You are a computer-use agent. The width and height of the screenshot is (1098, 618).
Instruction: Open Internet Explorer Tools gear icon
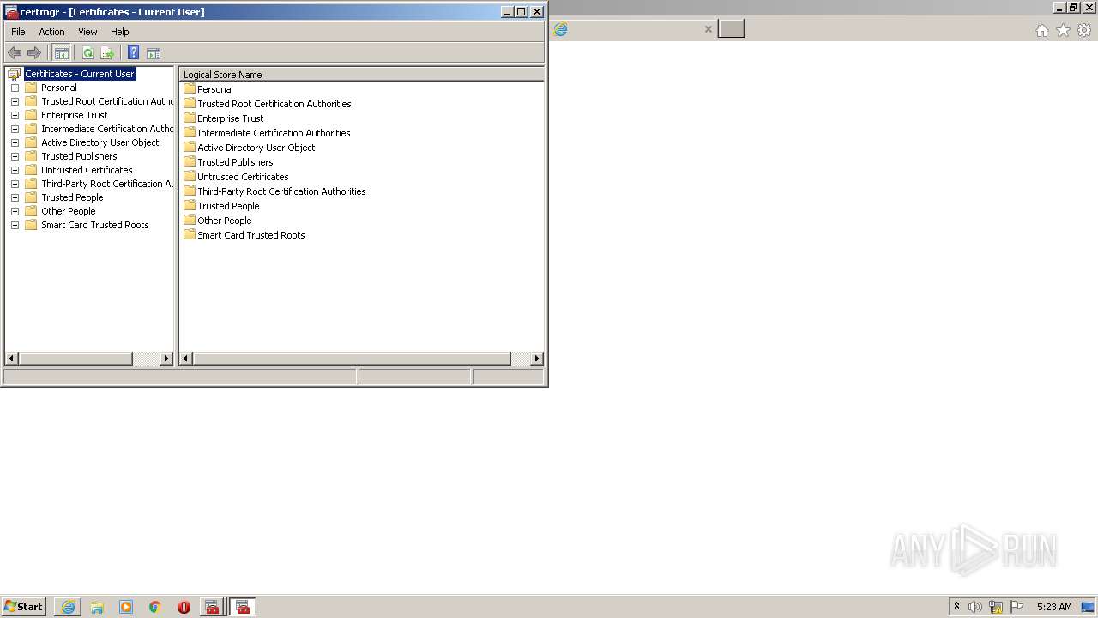click(1084, 30)
